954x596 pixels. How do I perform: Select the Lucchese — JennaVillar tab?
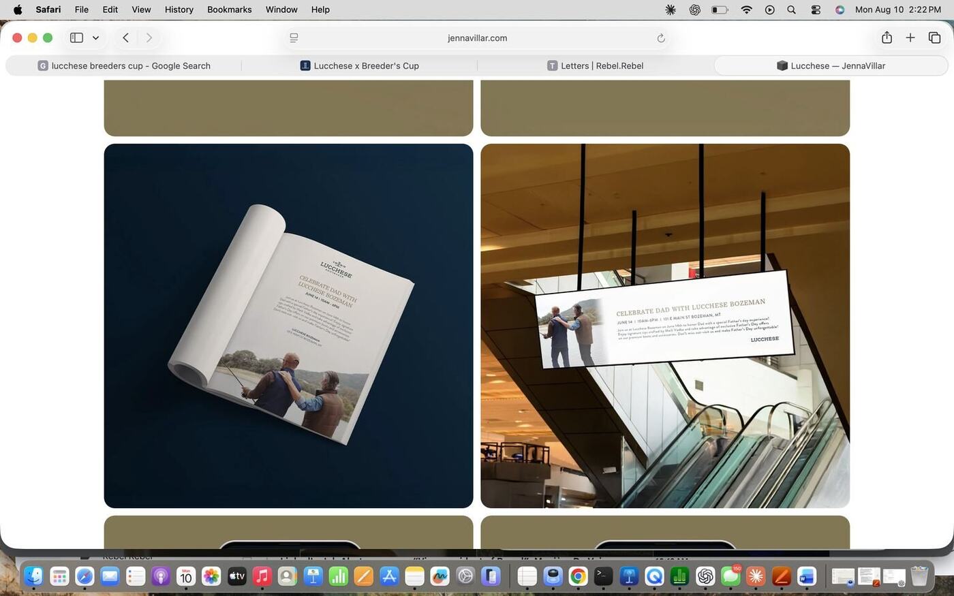click(831, 66)
